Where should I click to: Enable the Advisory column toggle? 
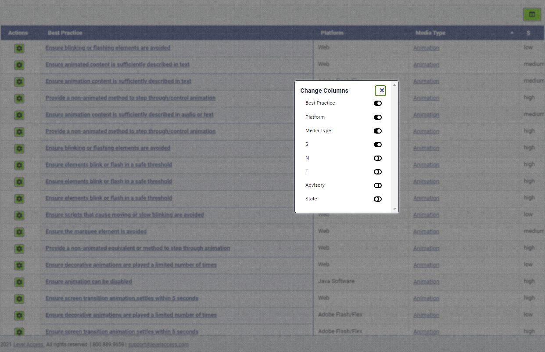tap(378, 185)
